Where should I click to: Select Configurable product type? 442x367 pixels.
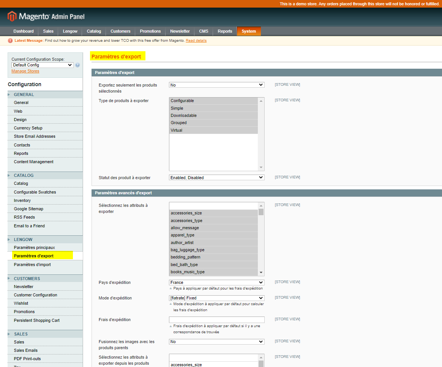click(x=213, y=101)
